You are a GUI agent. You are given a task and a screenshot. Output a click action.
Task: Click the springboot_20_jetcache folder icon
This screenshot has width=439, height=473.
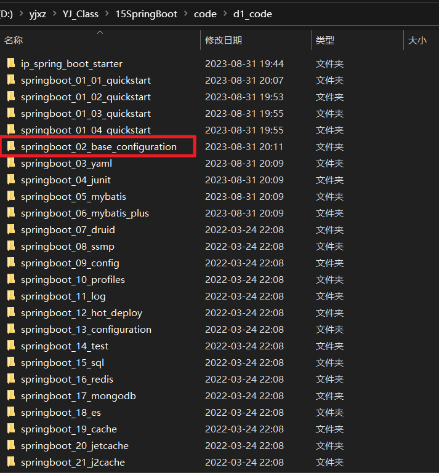click(11, 445)
